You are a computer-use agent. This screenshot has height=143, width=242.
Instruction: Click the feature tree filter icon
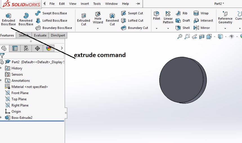(2, 56)
